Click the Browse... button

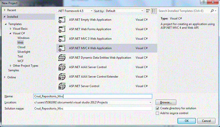(x=166, y=102)
